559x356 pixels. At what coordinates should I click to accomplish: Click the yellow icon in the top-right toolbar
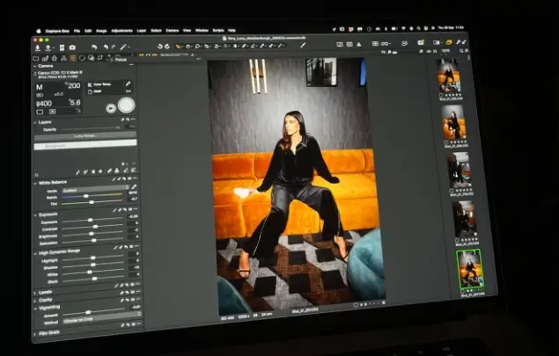click(448, 42)
